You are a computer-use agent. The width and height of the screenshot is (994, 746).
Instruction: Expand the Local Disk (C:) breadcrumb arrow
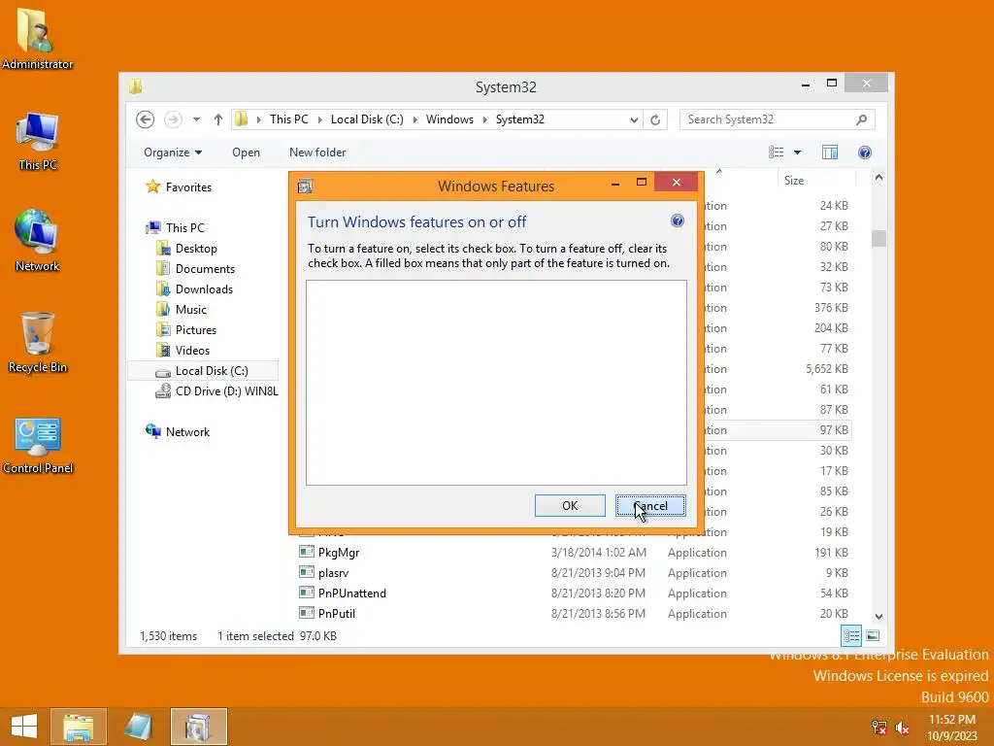pyautogui.click(x=414, y=119)
